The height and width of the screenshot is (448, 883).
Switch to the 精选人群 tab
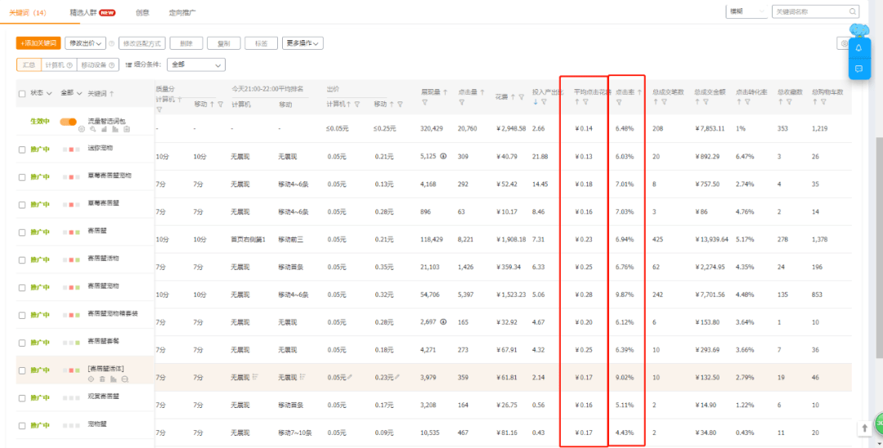click(92, 12)
